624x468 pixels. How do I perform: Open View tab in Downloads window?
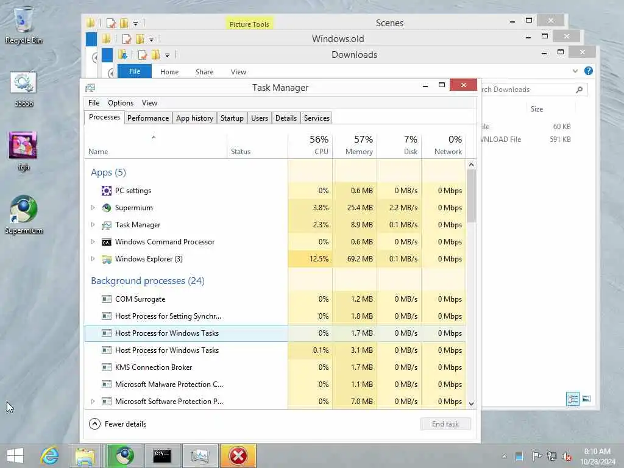[x=238, y=72]
